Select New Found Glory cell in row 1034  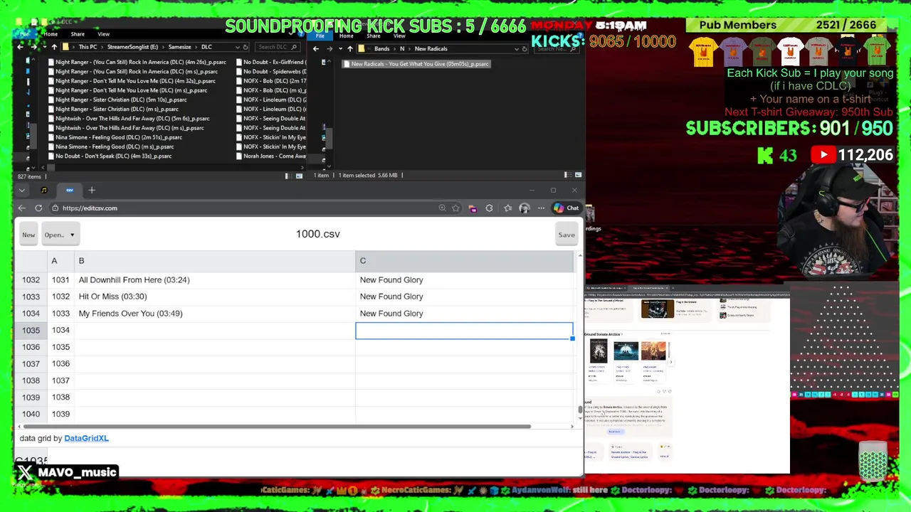point(464,314)
